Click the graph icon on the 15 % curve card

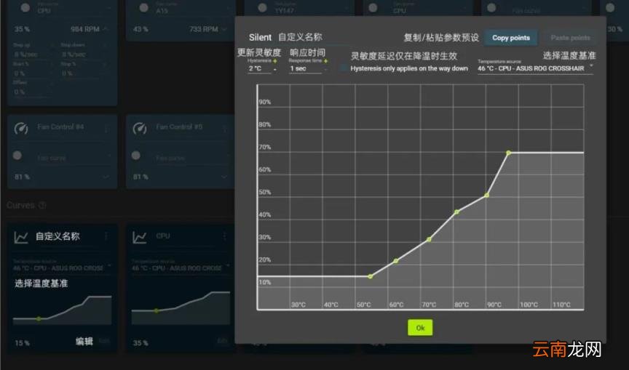pos(21,238)
